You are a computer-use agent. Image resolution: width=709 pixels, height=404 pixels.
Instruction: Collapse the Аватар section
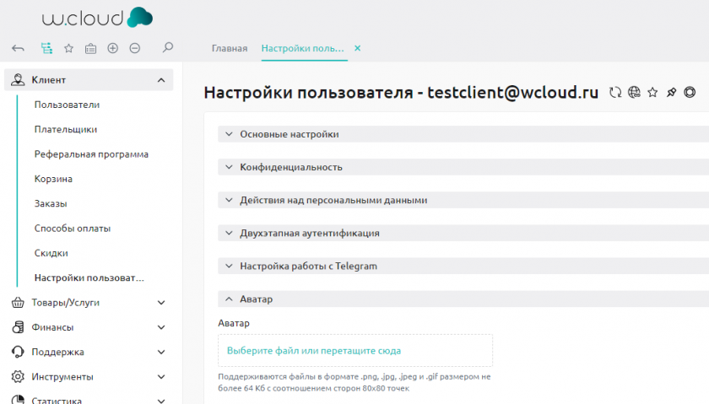pos(256,299)
